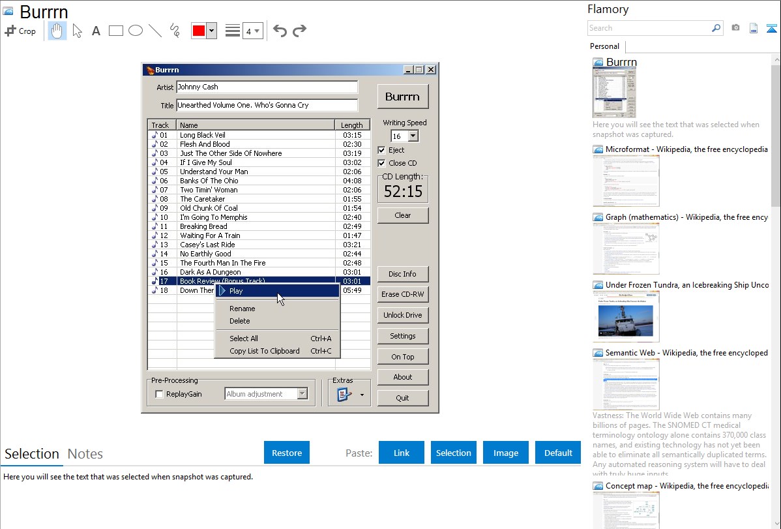Select track 01 Long Black Veil
781x529 pixels.
pyautogui.click(x=259, y=135)
